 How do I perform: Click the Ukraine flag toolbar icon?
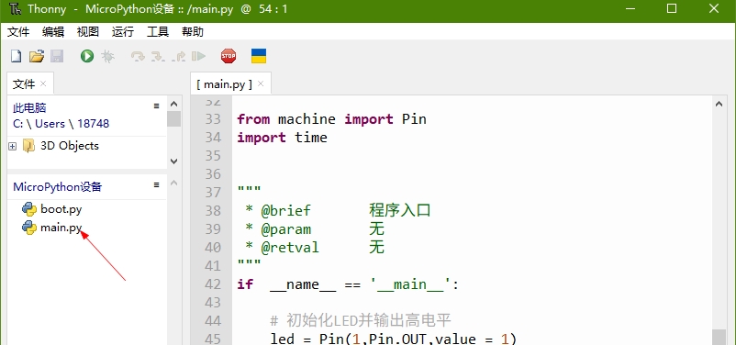pos(259,56)
